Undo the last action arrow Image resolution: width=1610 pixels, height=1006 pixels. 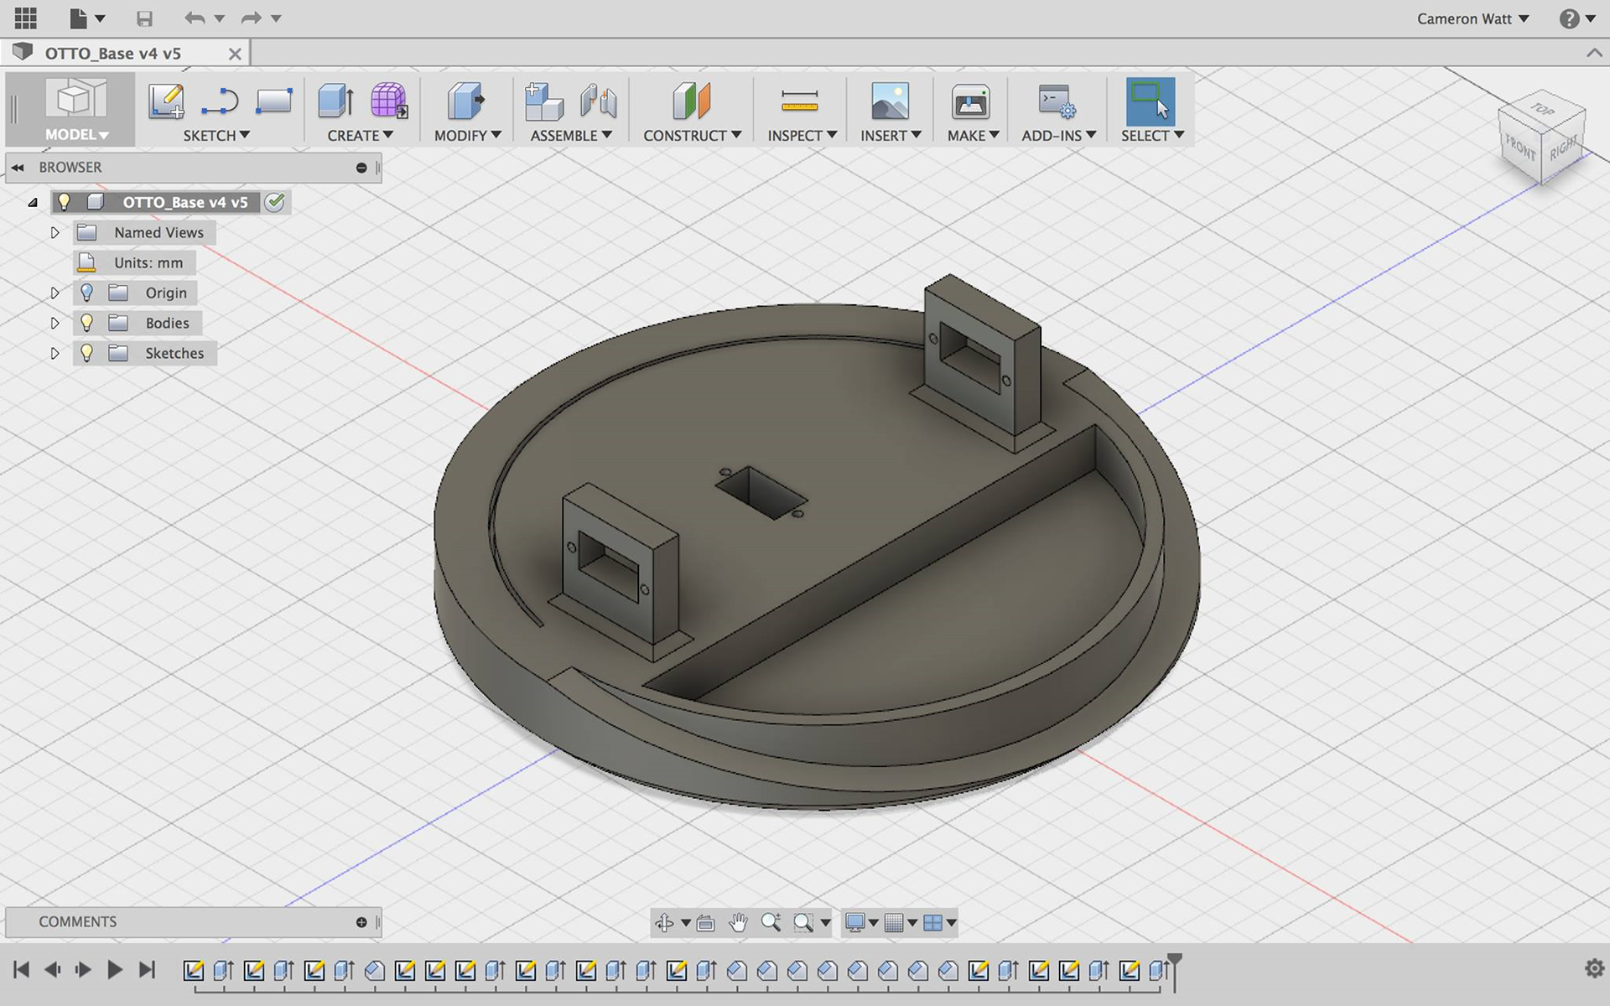pos(195,18)
